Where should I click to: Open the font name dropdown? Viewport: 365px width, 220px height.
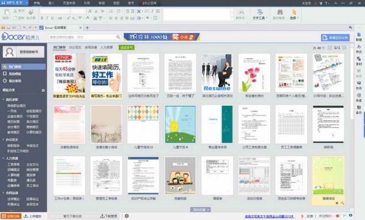[x=69, y=11]
